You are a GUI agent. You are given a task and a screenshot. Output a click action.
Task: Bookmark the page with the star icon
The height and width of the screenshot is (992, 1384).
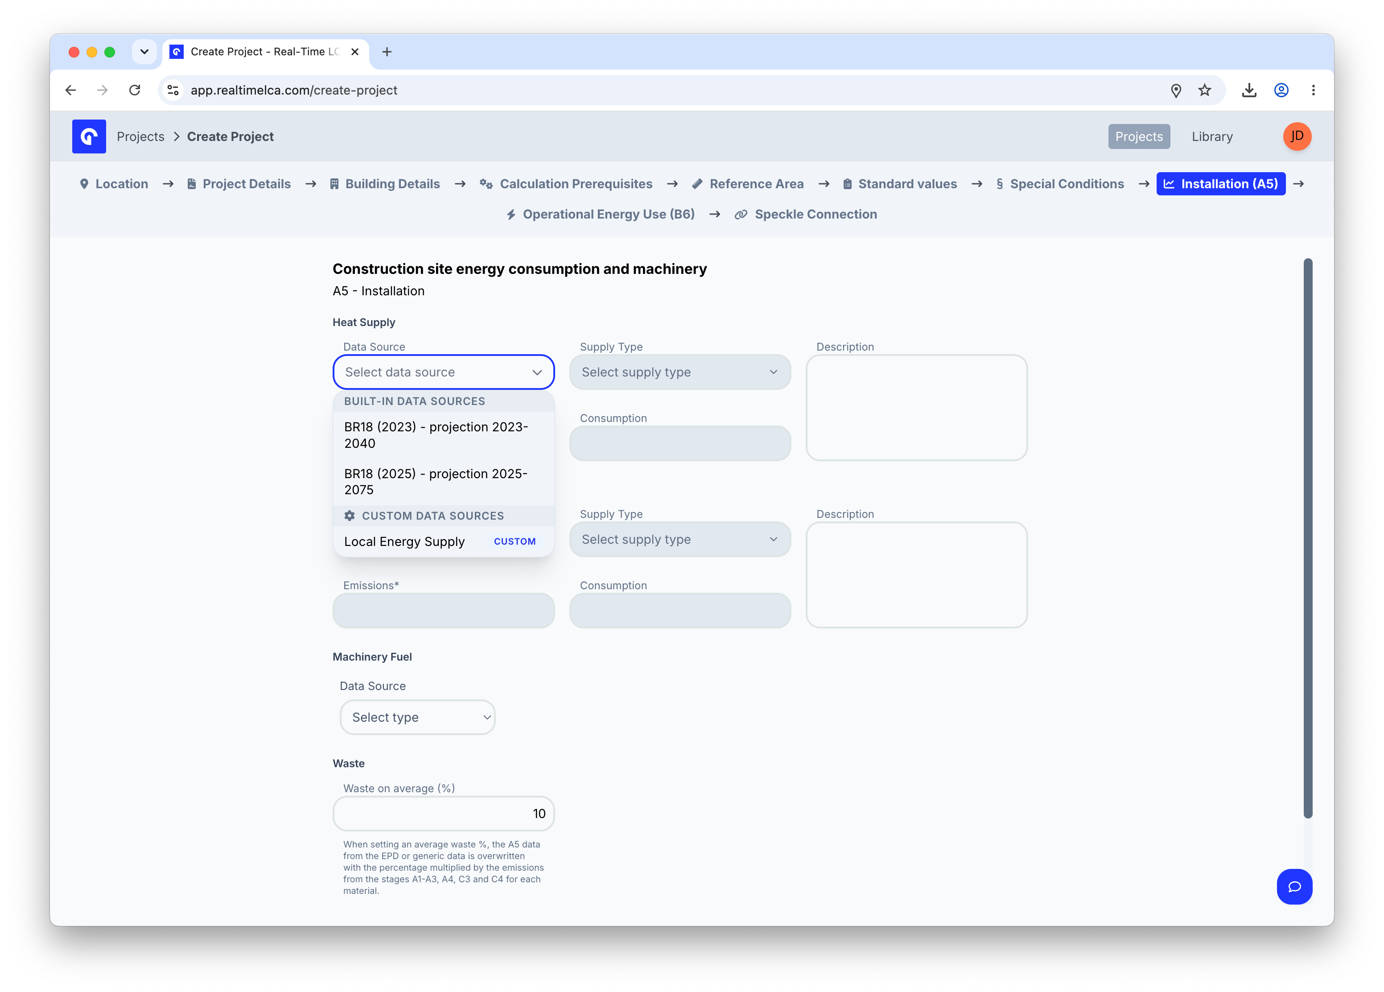coord(1205,91)
